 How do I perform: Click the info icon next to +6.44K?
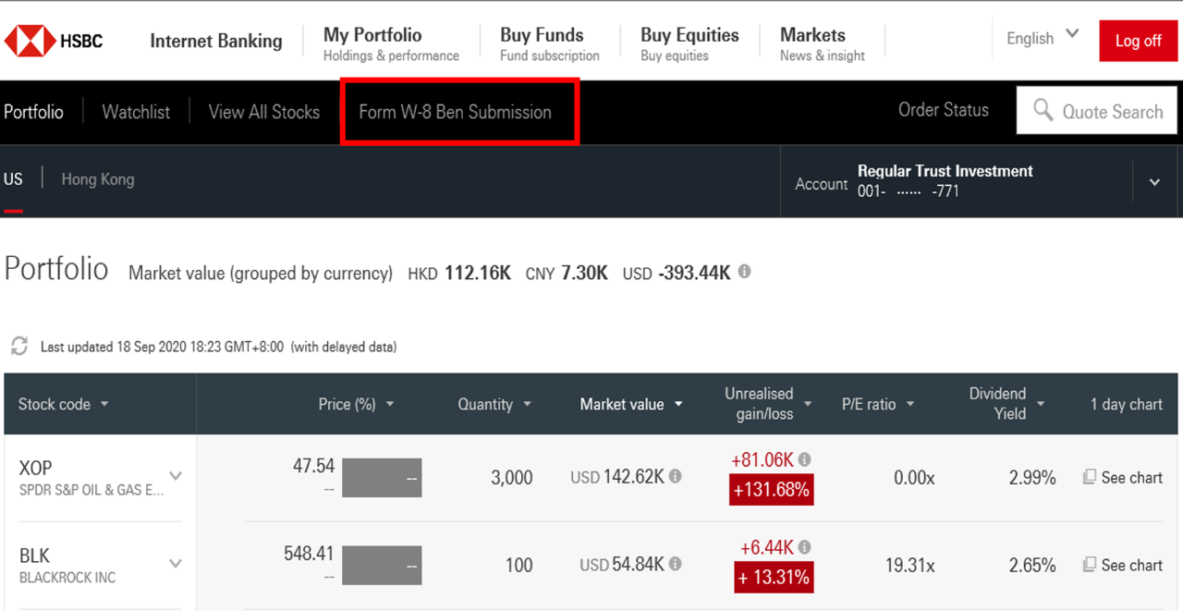coord(805,547)
